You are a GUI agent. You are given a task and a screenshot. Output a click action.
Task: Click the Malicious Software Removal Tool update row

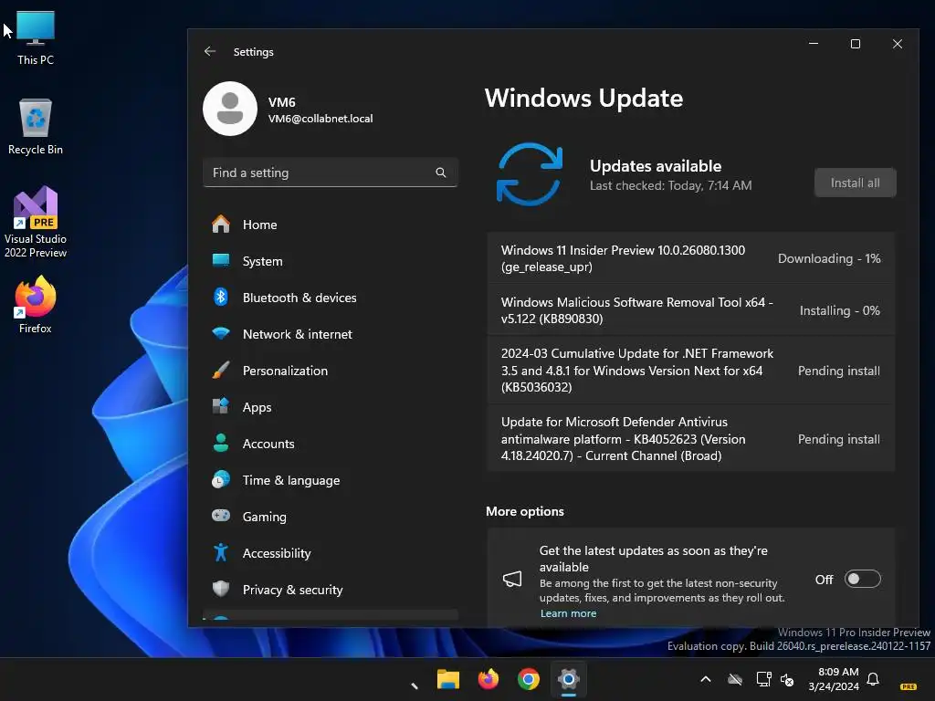tap(690, 310)
